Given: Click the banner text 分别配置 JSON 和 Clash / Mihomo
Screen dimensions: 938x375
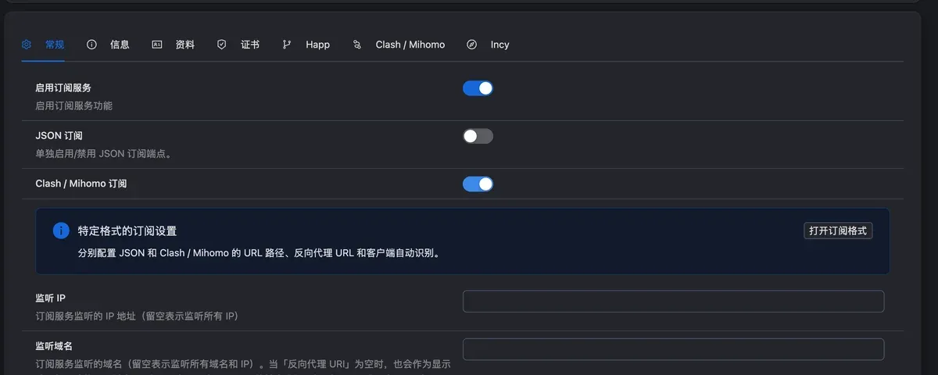Looking at the screenshot, I should (259, 253).
